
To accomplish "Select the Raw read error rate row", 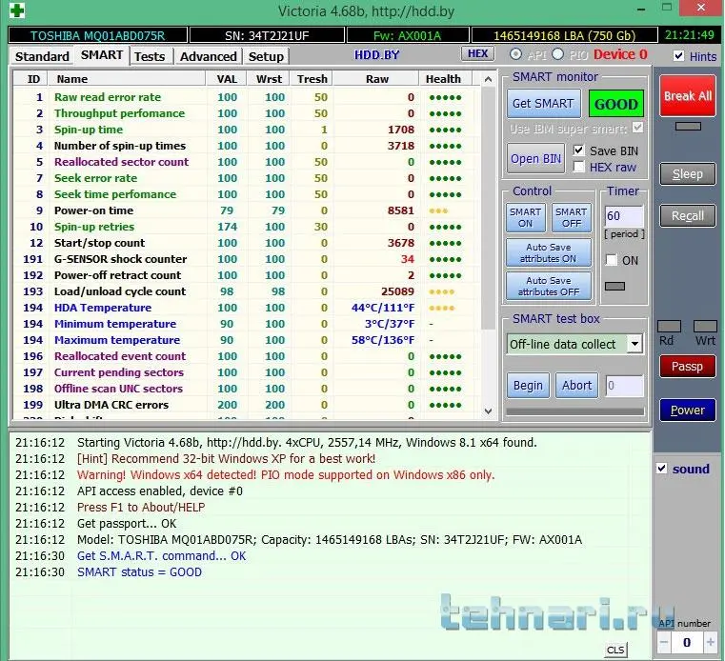I will coord(247,97).
